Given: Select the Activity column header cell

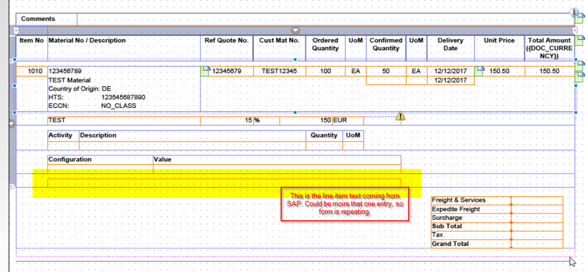Looking at the screenshot, I should 62,135.
